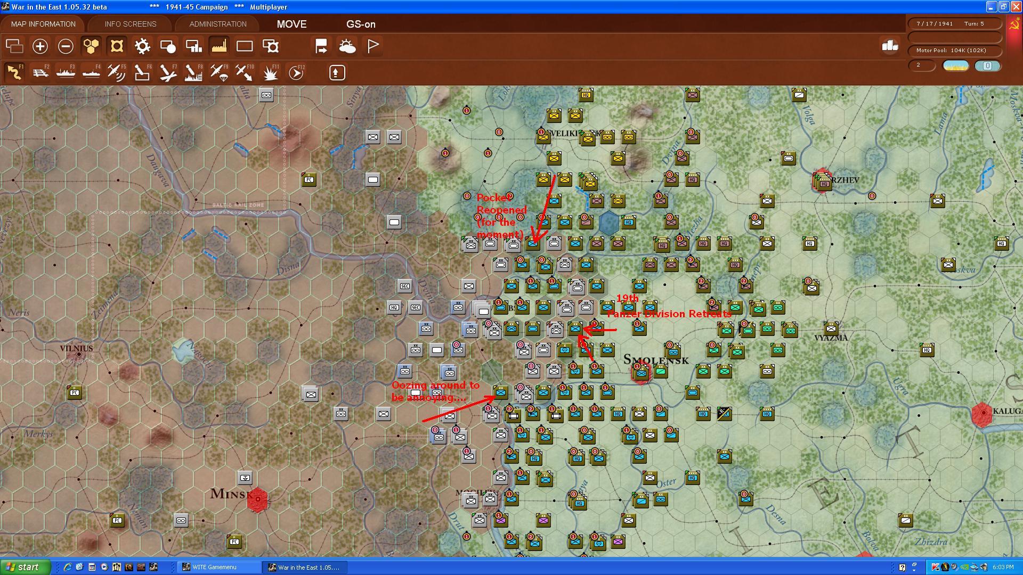
Task: Open the MAP INFORMATION tab
Action: (43, 24)
